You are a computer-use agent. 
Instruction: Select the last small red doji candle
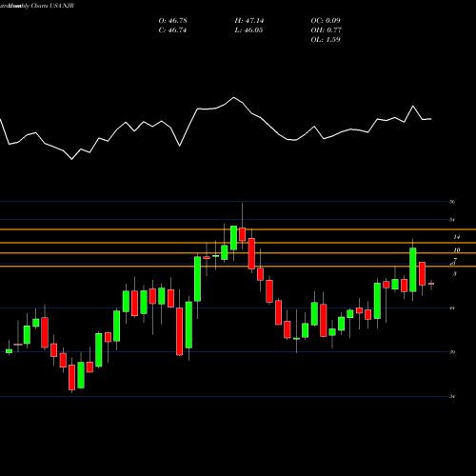[x=431, y=284]
